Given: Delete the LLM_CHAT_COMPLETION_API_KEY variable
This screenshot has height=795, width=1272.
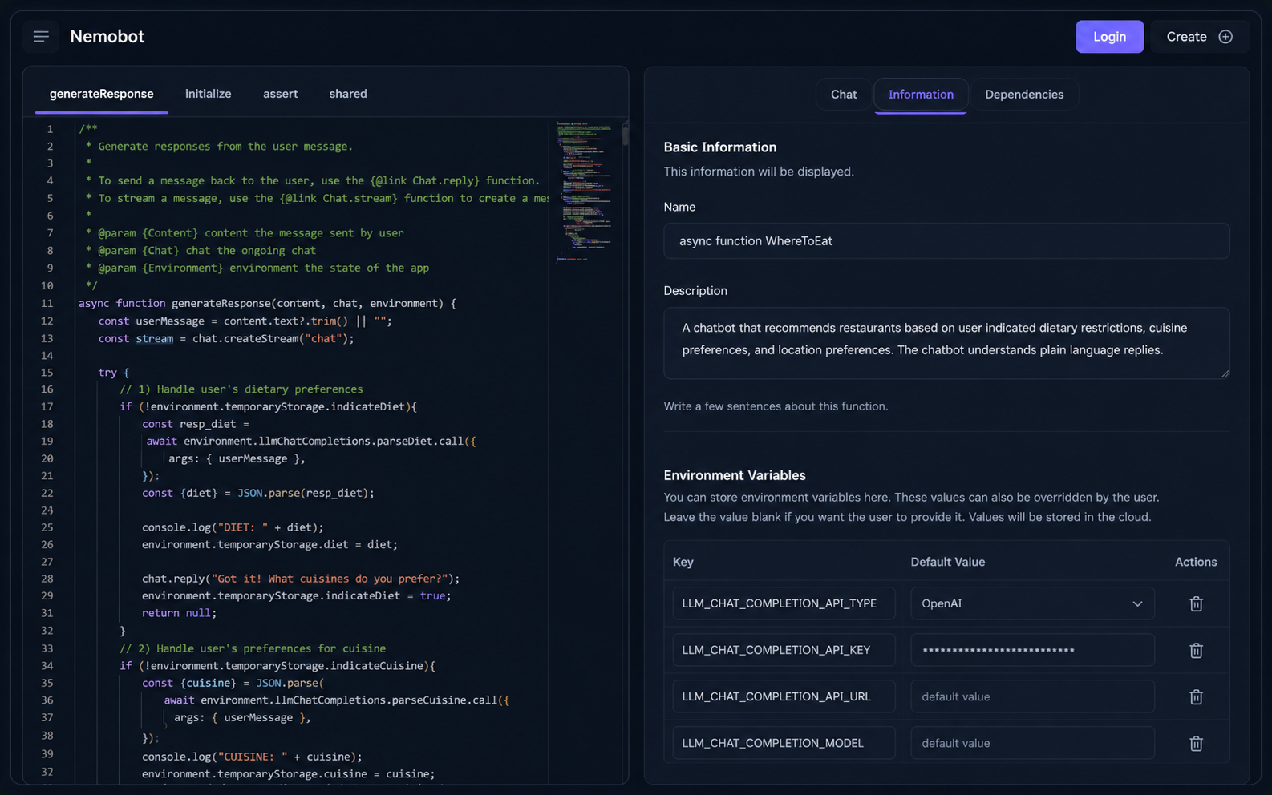Looking at the screenshot, I should 1196,650.
